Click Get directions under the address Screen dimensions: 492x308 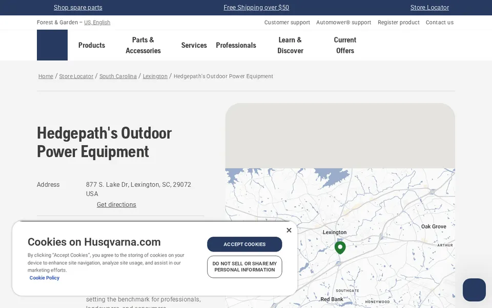pyautogui.click(x=116, y=205)
